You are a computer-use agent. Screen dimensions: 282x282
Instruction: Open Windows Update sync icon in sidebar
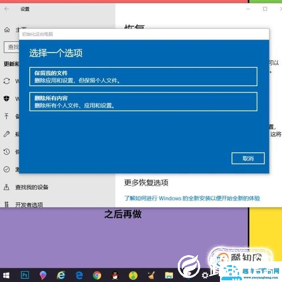click(x=7, y=81)
